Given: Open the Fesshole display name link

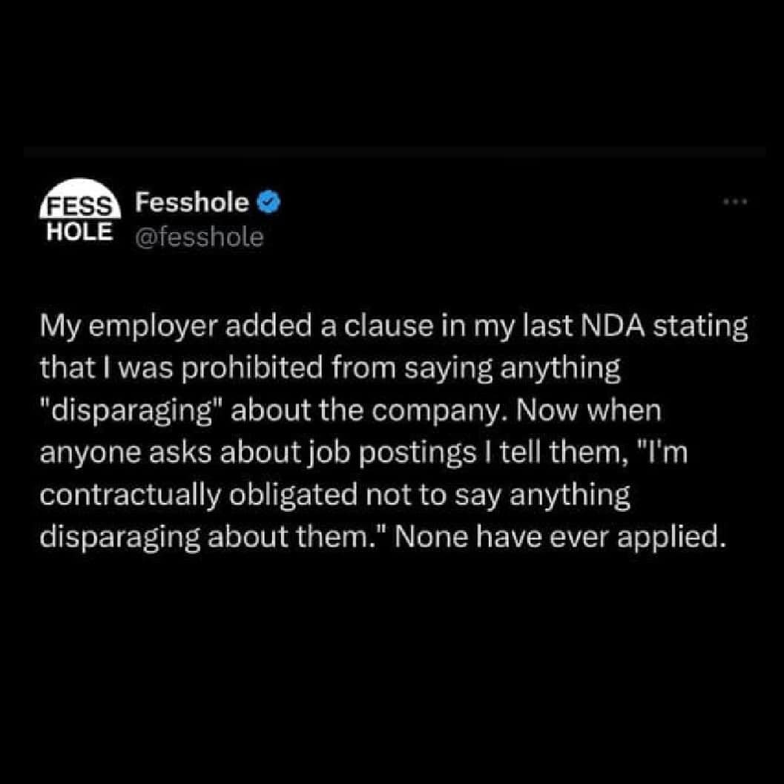Looking at the screenshot, I should 191,202.
